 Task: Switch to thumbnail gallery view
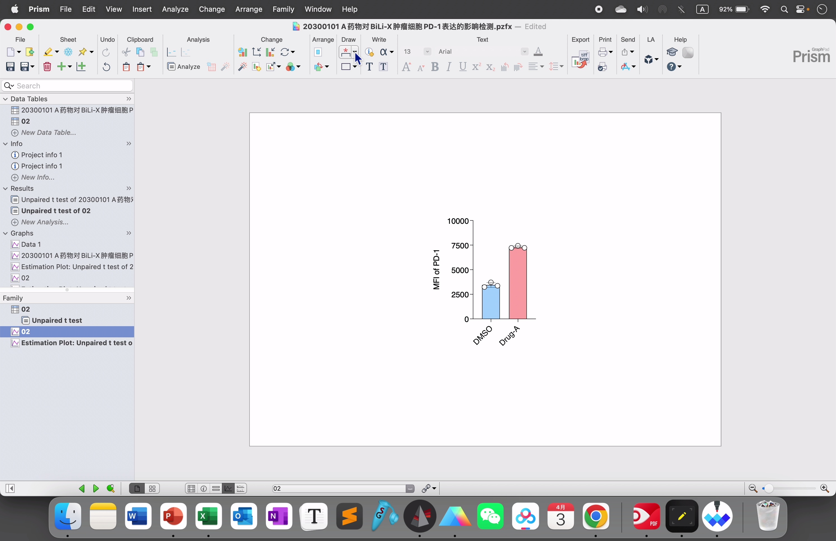153,489
